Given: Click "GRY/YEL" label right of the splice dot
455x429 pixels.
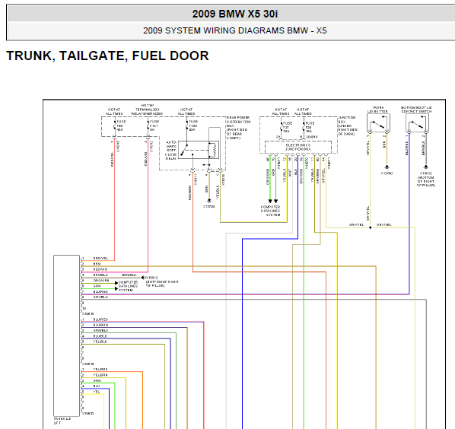Looking at the screenshot, I should (x=383, y=225).
